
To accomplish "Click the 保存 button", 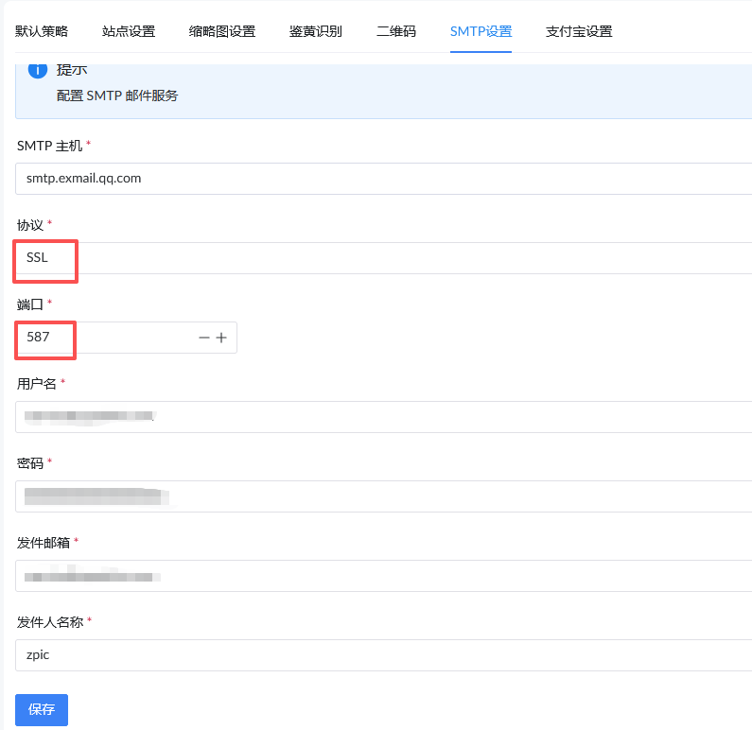I will click(x=42, y=709).
